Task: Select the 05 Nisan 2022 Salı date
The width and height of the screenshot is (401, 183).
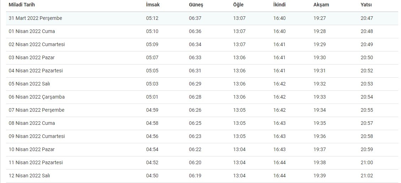Action: (x=29, y=84)
